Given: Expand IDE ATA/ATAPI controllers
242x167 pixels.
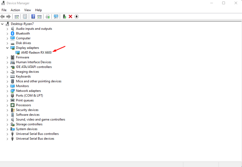Looking at the screenshot, I should point(7,67).
